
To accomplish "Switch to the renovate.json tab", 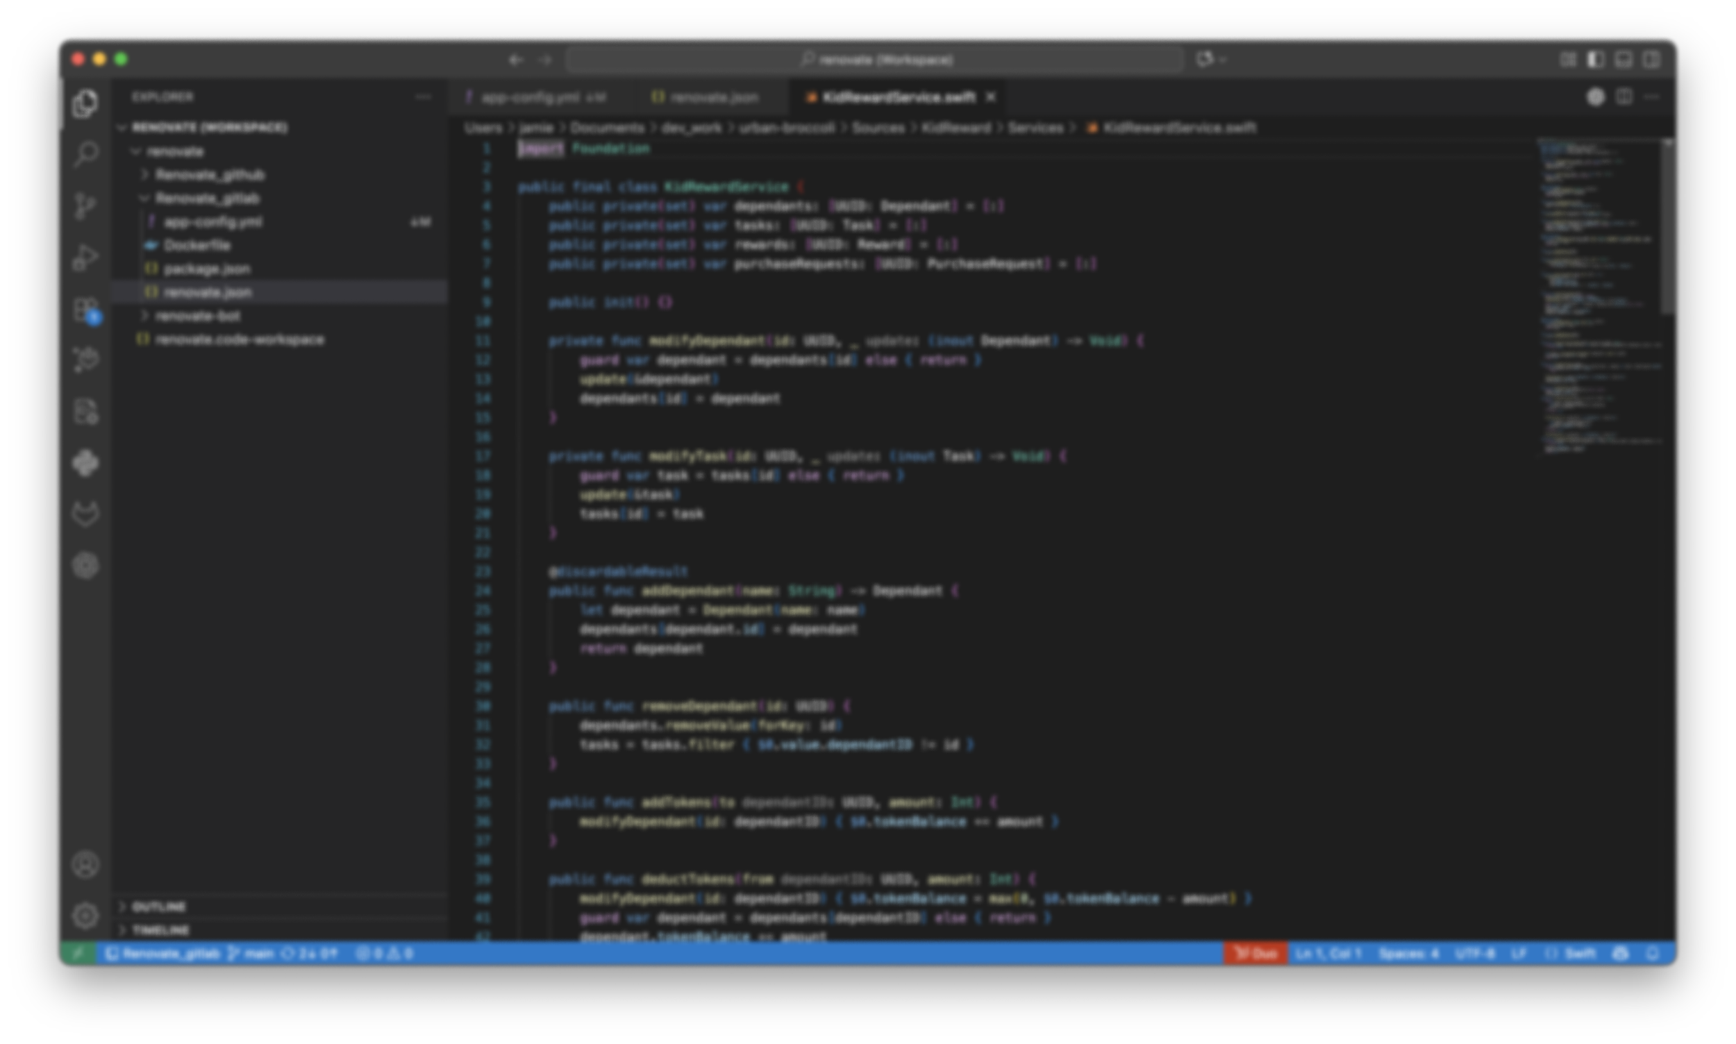I will (x=713, y=97).
